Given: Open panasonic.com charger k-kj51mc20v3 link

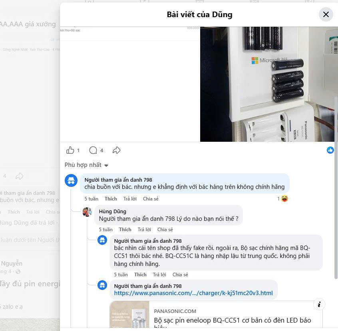Looking at the screenshot, I should click(x=193, y=293).
